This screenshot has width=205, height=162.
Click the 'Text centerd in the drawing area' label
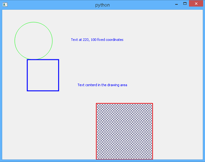(102, 85)
